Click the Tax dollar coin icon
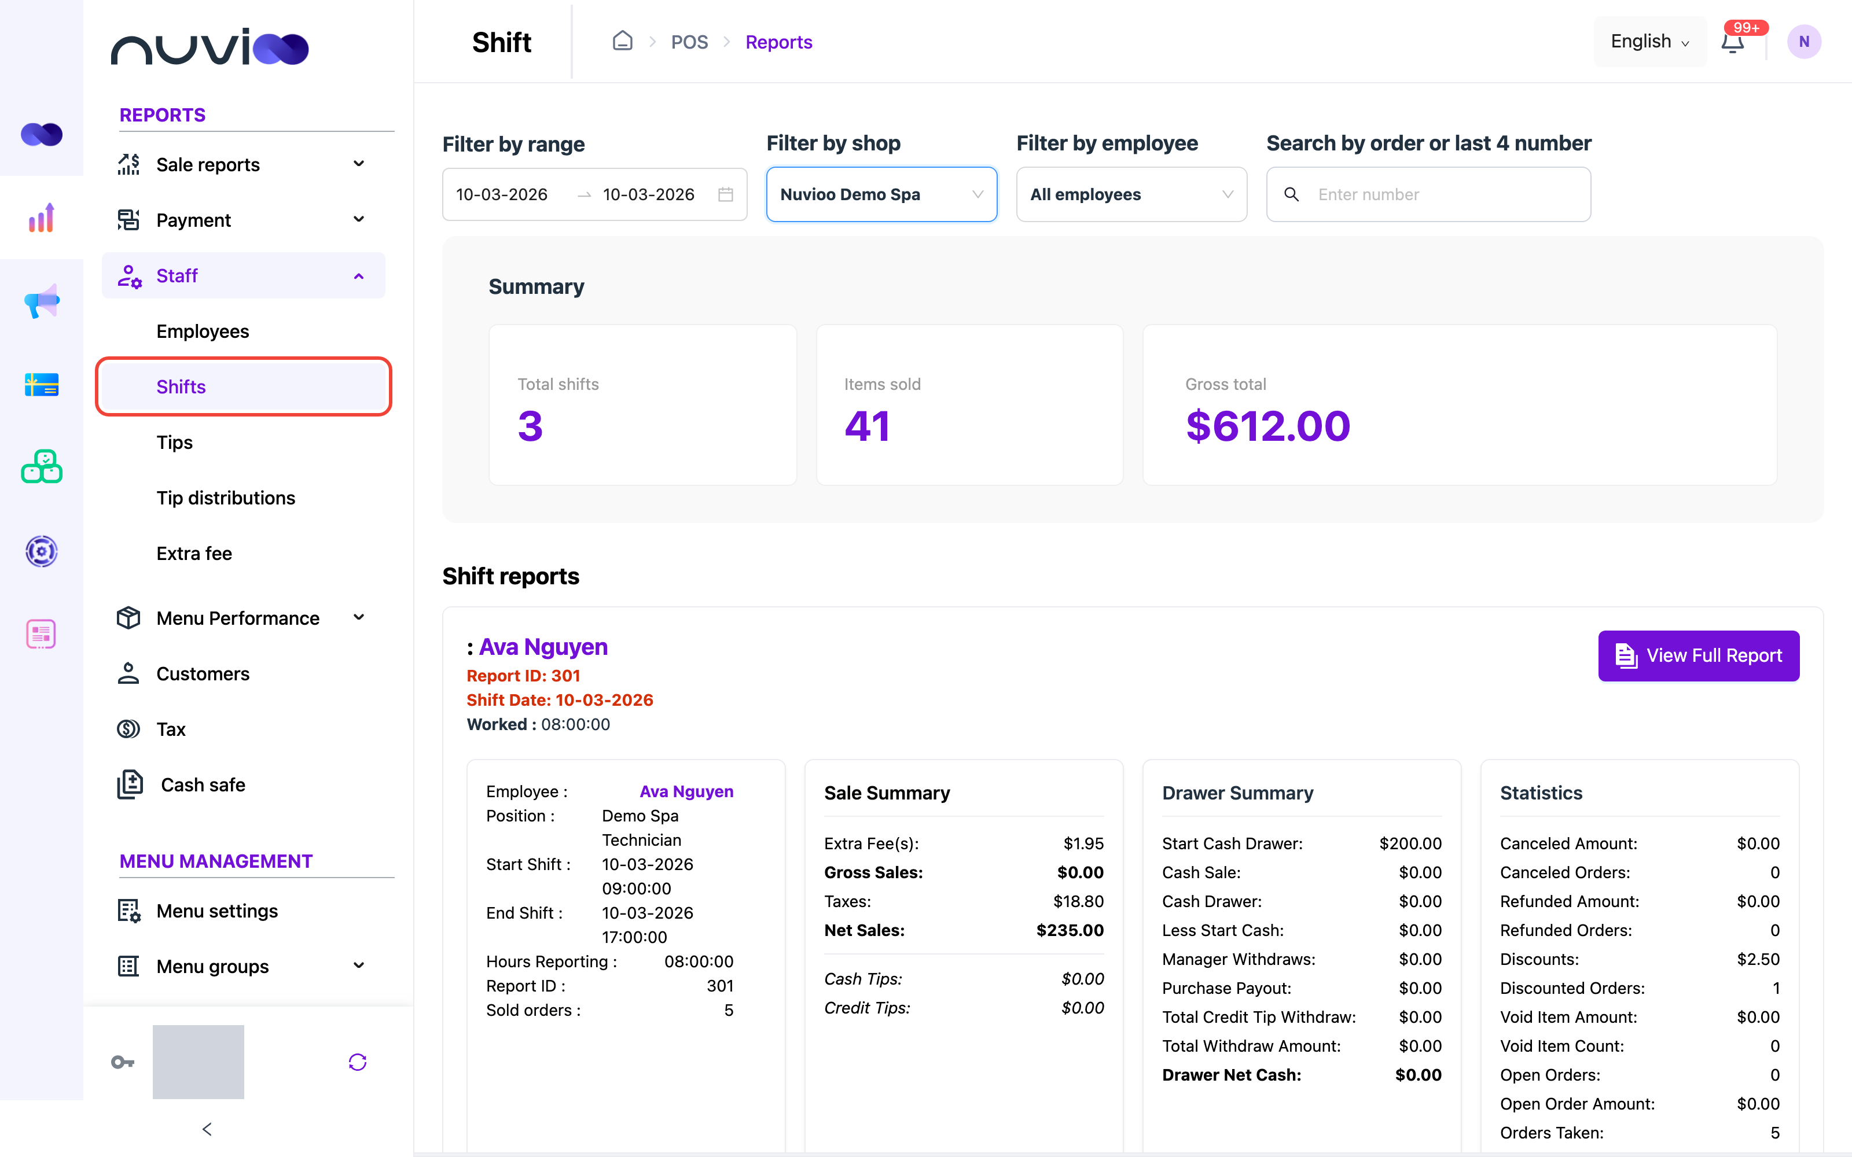The width and height of the screenshot is (1852, 1157). (x=128, y=728)
